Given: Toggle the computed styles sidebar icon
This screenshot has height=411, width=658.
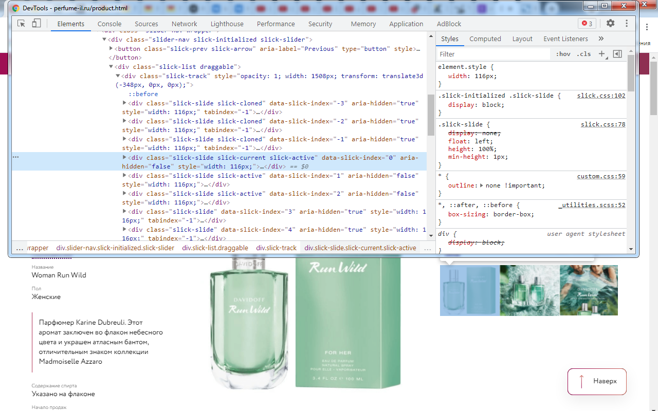Looking at the screenshot, I should 618,54.
